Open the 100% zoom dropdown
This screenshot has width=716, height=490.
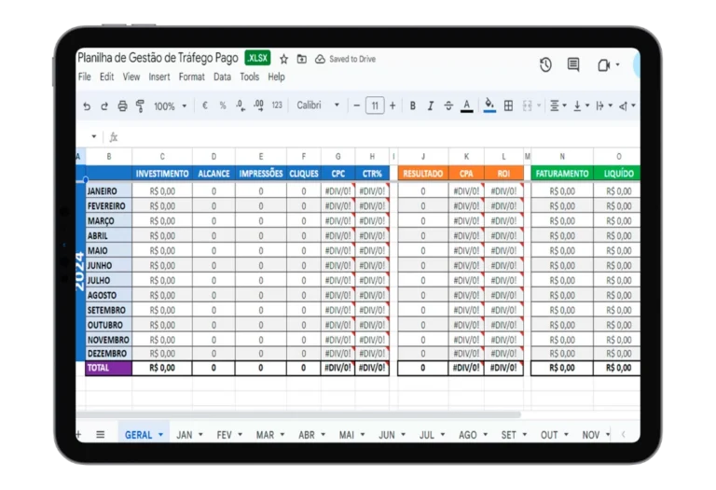click(170, 106)
